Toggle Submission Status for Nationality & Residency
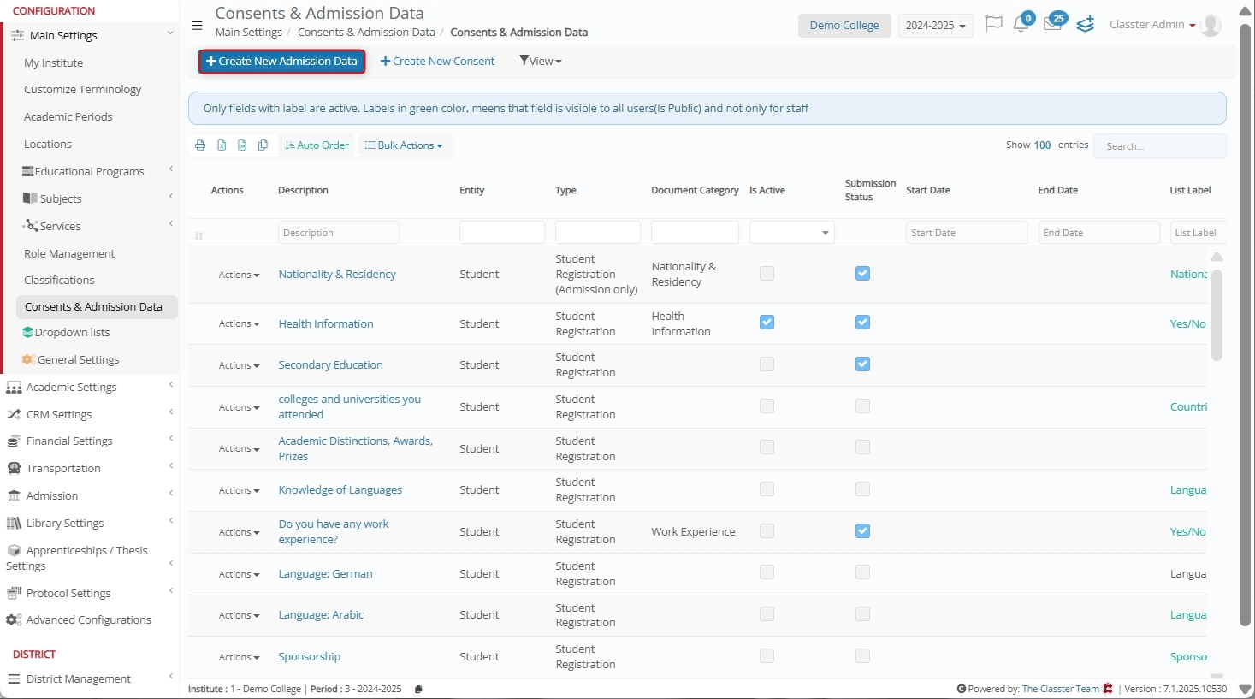 862,274
